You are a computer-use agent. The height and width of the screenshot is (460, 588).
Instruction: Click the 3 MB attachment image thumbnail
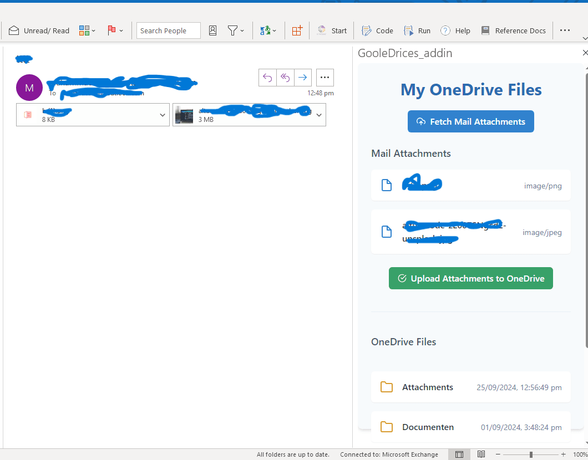(x=184, y=115)
